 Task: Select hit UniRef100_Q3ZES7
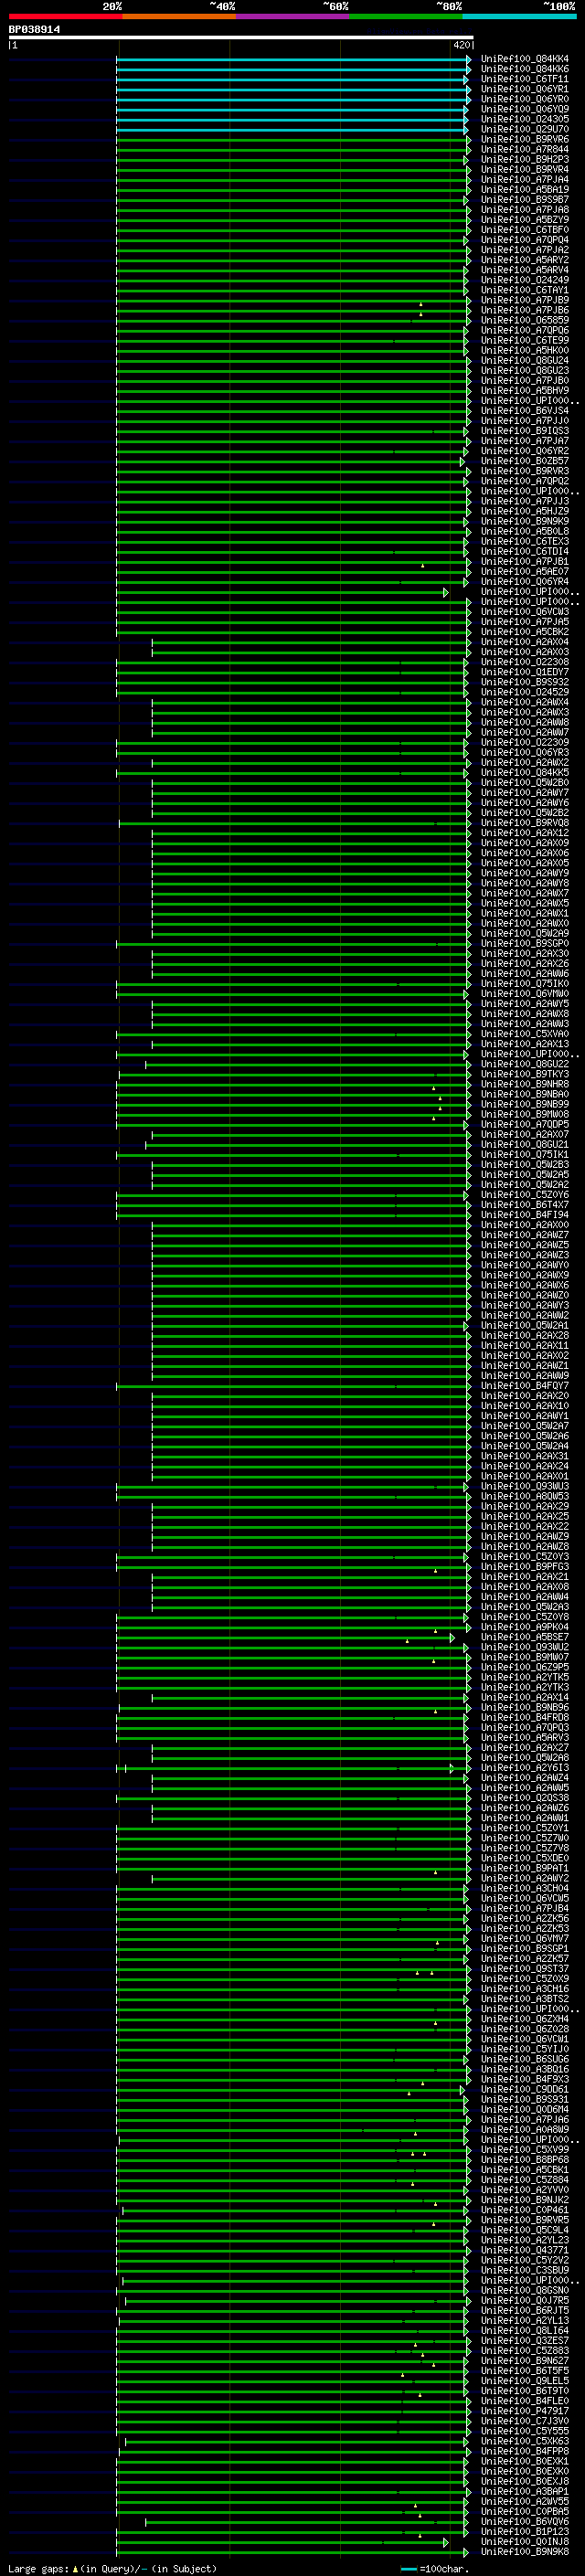(x=525, y=2340)
